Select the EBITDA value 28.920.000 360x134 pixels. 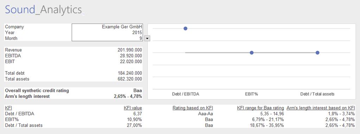(x=131, y=56)
